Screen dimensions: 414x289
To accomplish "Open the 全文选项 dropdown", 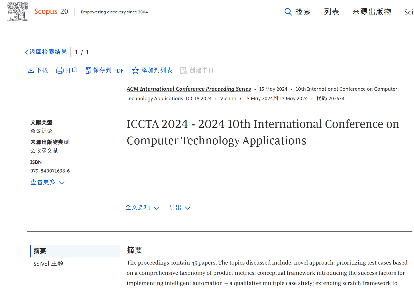I will pos(142,208).
